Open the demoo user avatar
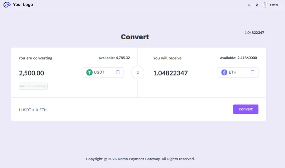Viewport: 285px width, 168px height. click(x=265, y=5)
